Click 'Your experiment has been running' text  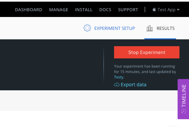(144, 66)
